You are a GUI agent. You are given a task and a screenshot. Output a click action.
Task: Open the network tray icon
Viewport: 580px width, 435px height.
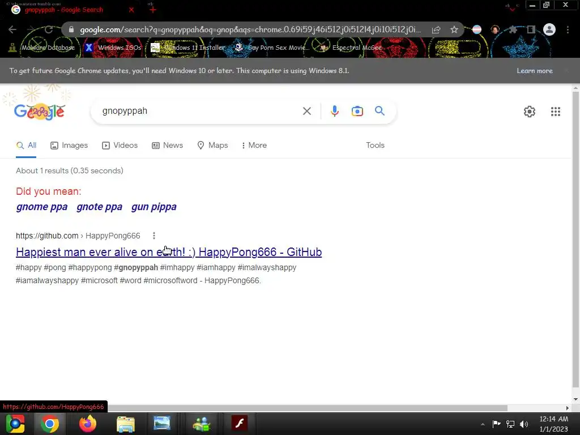tap(510, 424)
